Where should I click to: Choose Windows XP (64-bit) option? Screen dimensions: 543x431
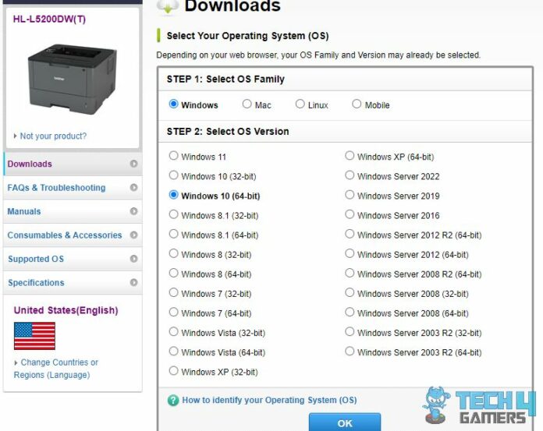[350, 156]
